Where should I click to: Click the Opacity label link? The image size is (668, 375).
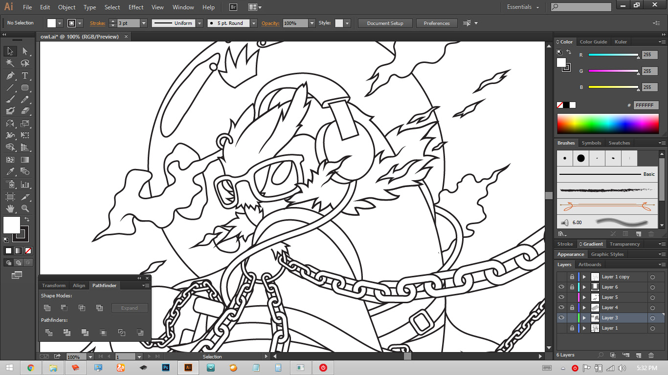[270, 23]
